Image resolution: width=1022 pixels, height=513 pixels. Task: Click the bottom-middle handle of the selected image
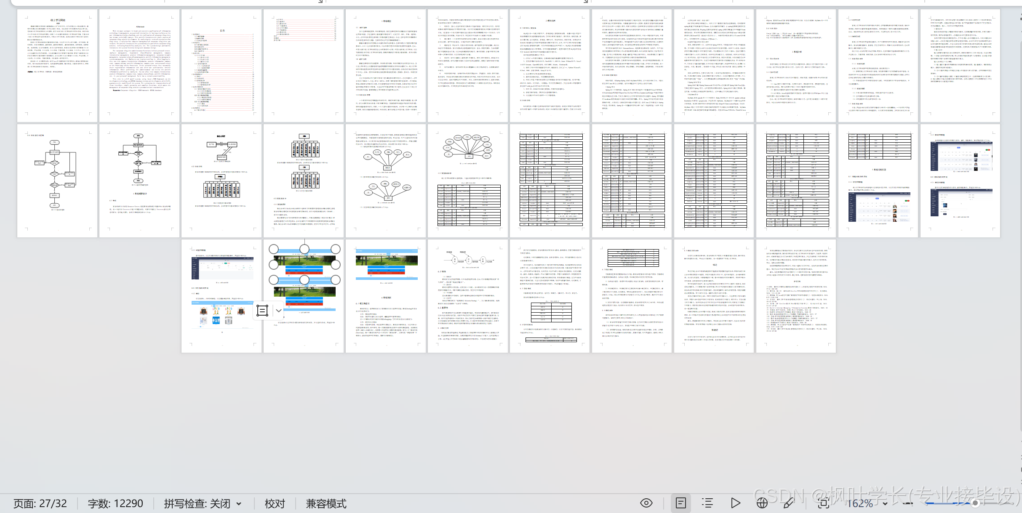(x=304, y=279)
